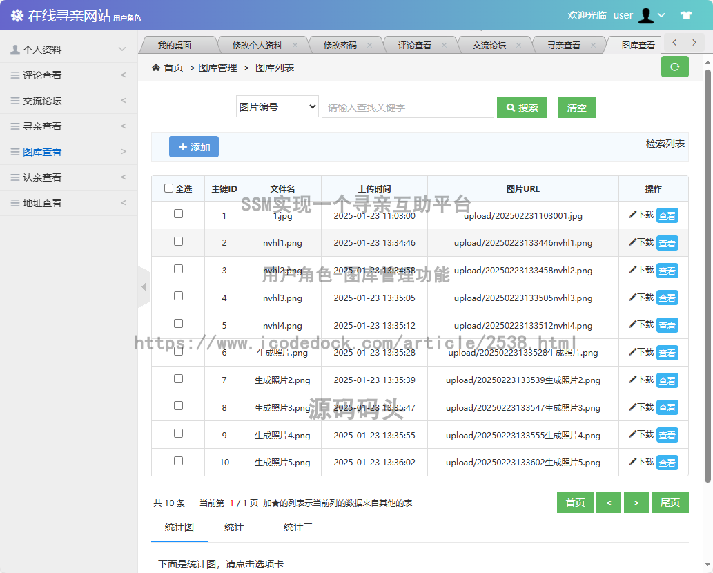Go to 尾页 last page button
713x573 pixels.
point(670,502)
